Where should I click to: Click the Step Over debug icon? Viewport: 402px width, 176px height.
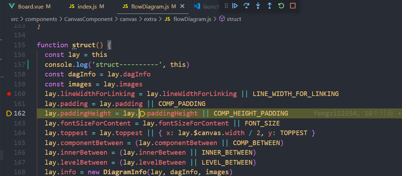246,6
